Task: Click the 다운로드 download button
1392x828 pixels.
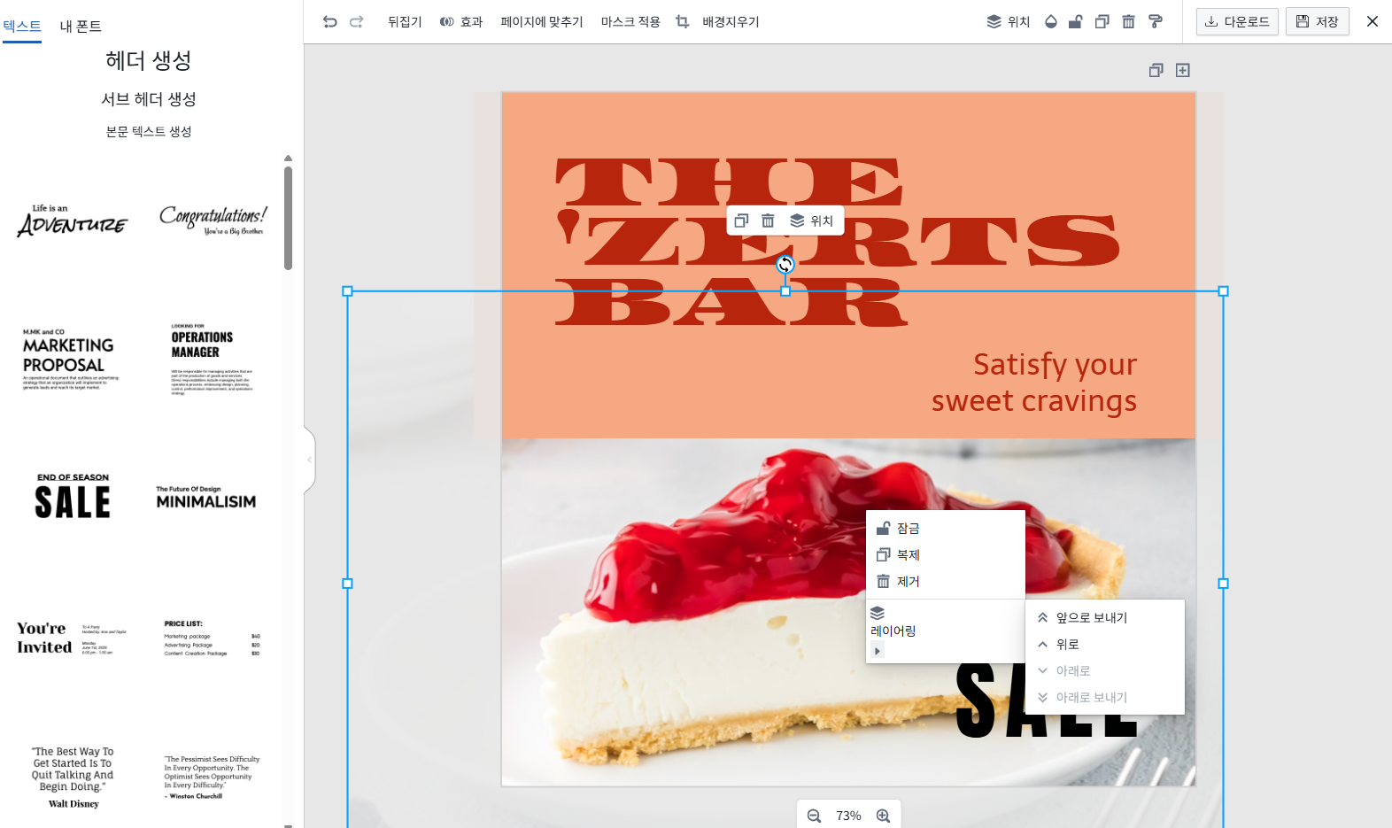Action: (1237, 21)
